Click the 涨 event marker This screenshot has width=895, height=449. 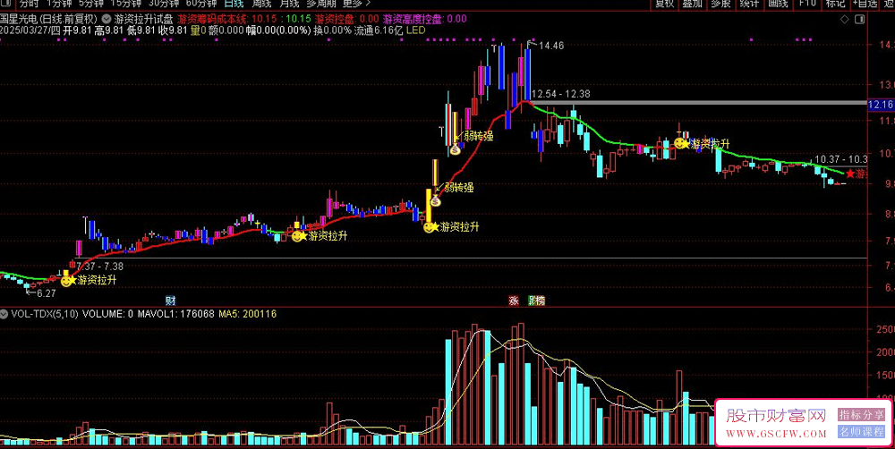click(x=513, y=301)
